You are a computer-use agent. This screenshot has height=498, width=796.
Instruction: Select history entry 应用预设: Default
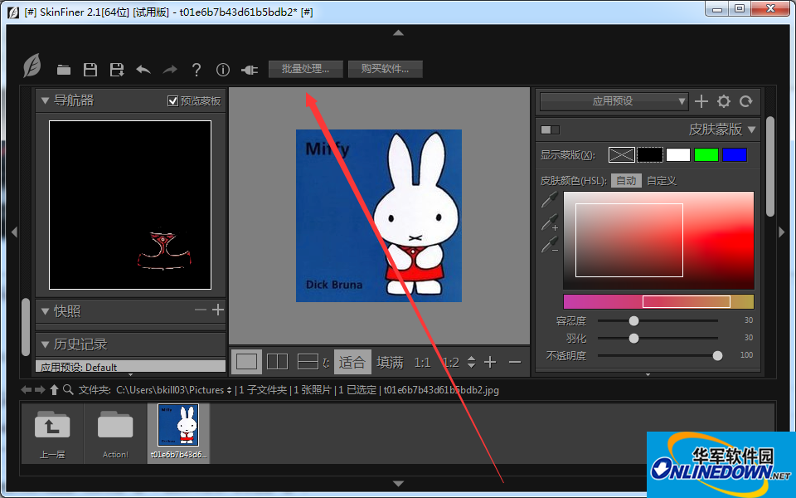coord(130,366)
